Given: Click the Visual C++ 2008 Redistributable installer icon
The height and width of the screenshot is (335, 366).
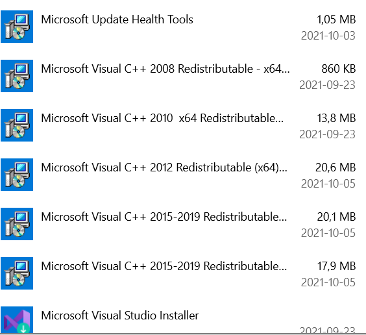Looking at the screenshot, I should [17, 76].
